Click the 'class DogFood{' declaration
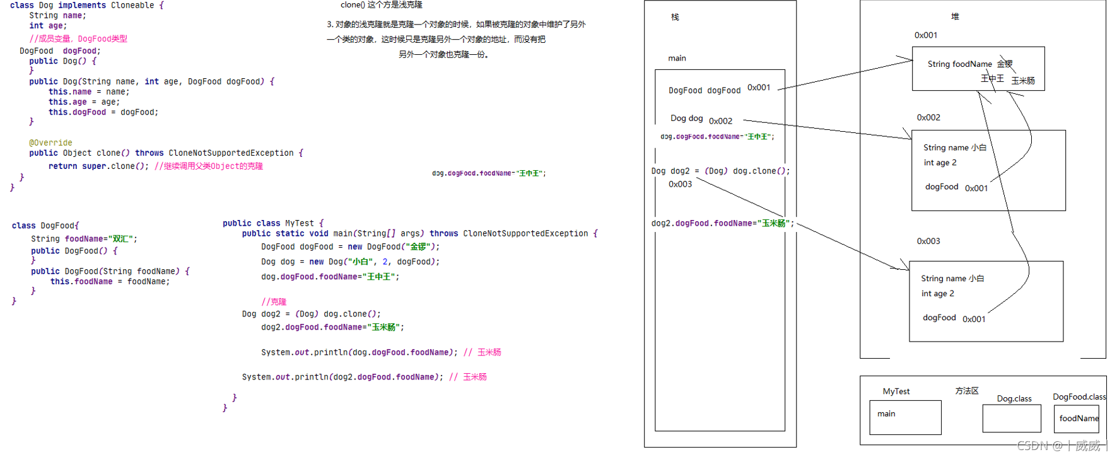The height and width of the screenshot is (457, 1117). click(45, 226)
